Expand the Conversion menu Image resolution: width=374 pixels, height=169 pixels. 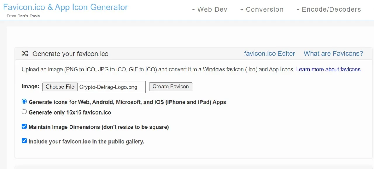(x=262, y=9)
